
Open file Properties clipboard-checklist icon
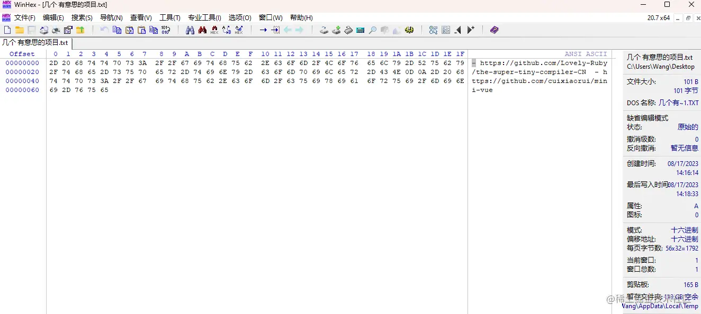click(x=68, y=30)
